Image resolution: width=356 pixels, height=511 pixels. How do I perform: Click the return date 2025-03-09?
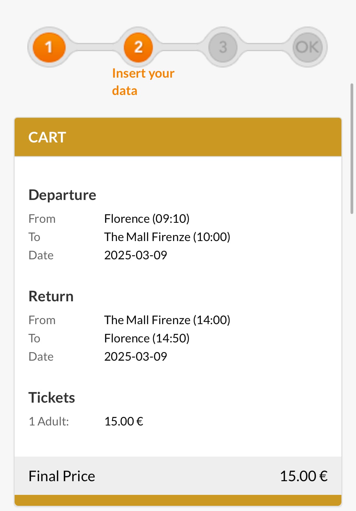135,356
